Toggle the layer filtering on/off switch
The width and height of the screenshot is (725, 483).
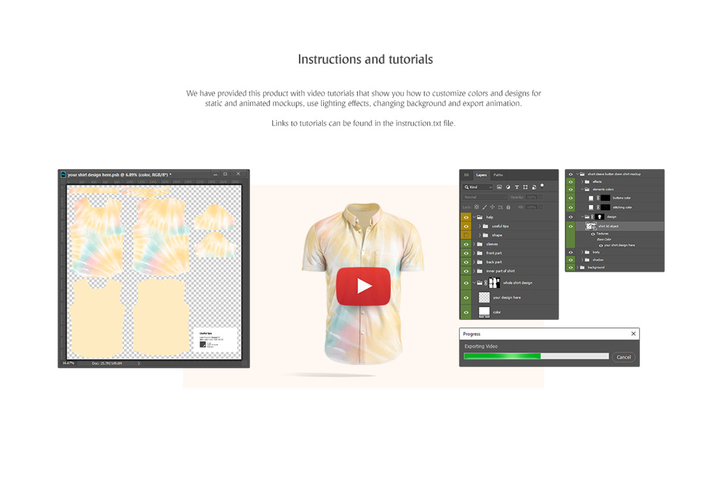pos(542,185)
